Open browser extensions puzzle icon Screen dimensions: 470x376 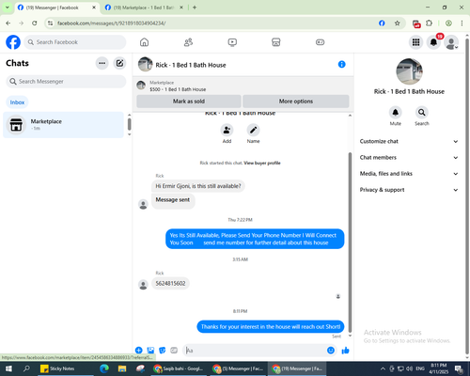click(429, 23)
